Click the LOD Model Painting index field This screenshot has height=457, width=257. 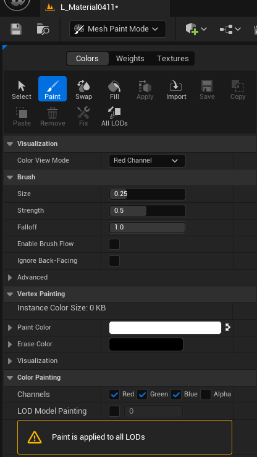click(x=154, y=411)
